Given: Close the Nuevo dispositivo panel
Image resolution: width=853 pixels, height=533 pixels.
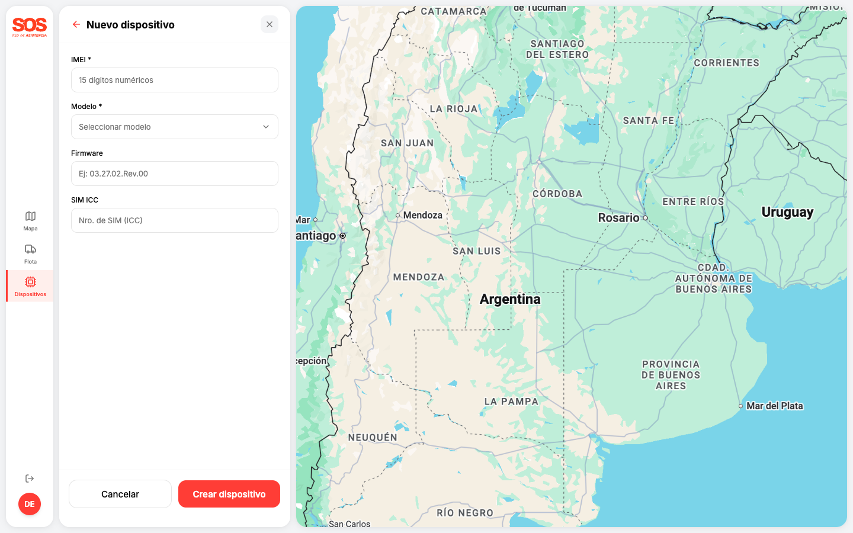Looking at the screenshot, I should [x=270, y=24].
